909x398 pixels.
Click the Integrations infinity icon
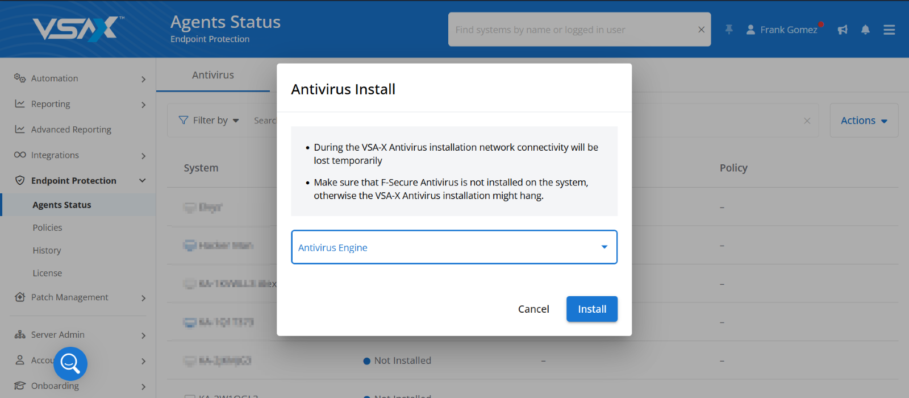[20, 155]
